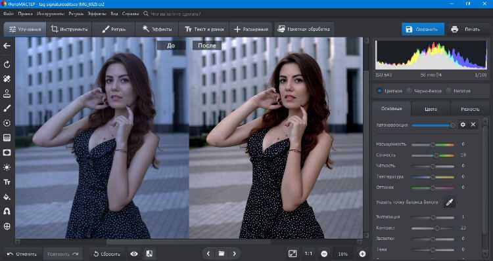
Task: Go to previous photo arrow
Action: pyautogui.click(x=208, y=254)
